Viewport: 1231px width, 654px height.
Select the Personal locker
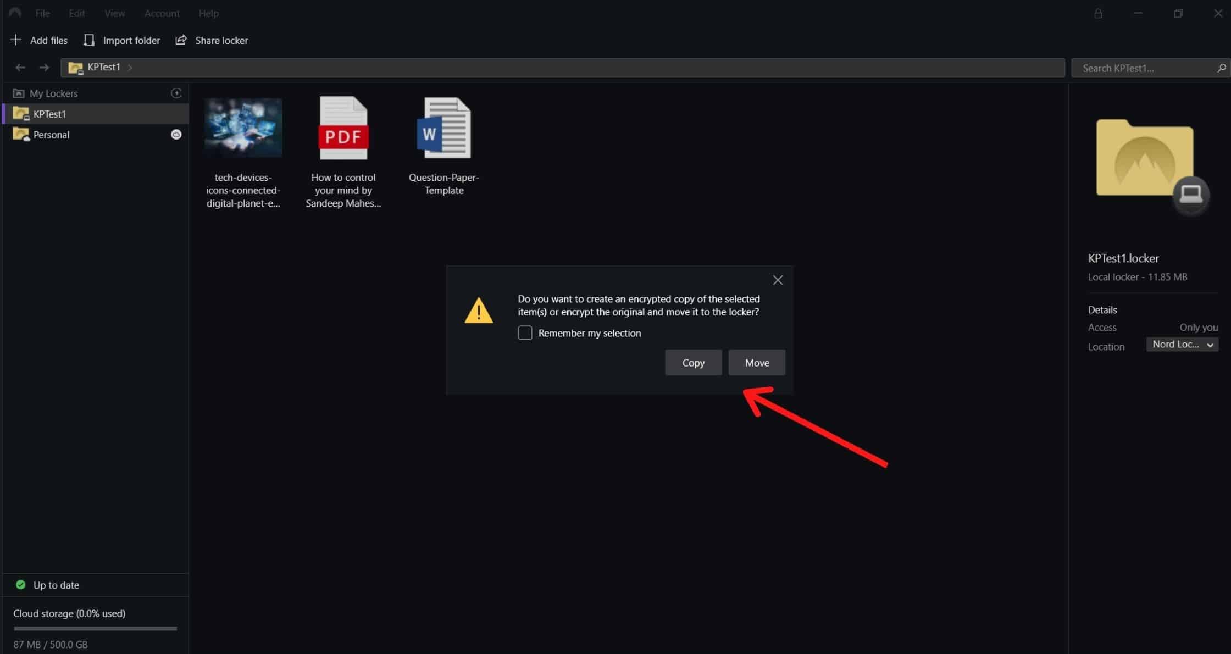(51, 135)
